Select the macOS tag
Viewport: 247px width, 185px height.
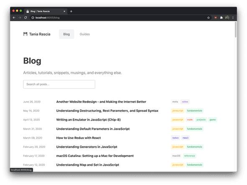coord(176,156)
